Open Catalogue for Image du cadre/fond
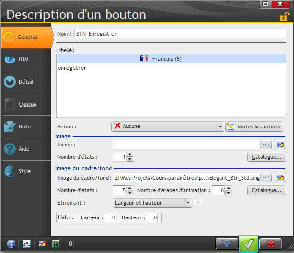This screenshot has width=294, height=253. (267, 190)
